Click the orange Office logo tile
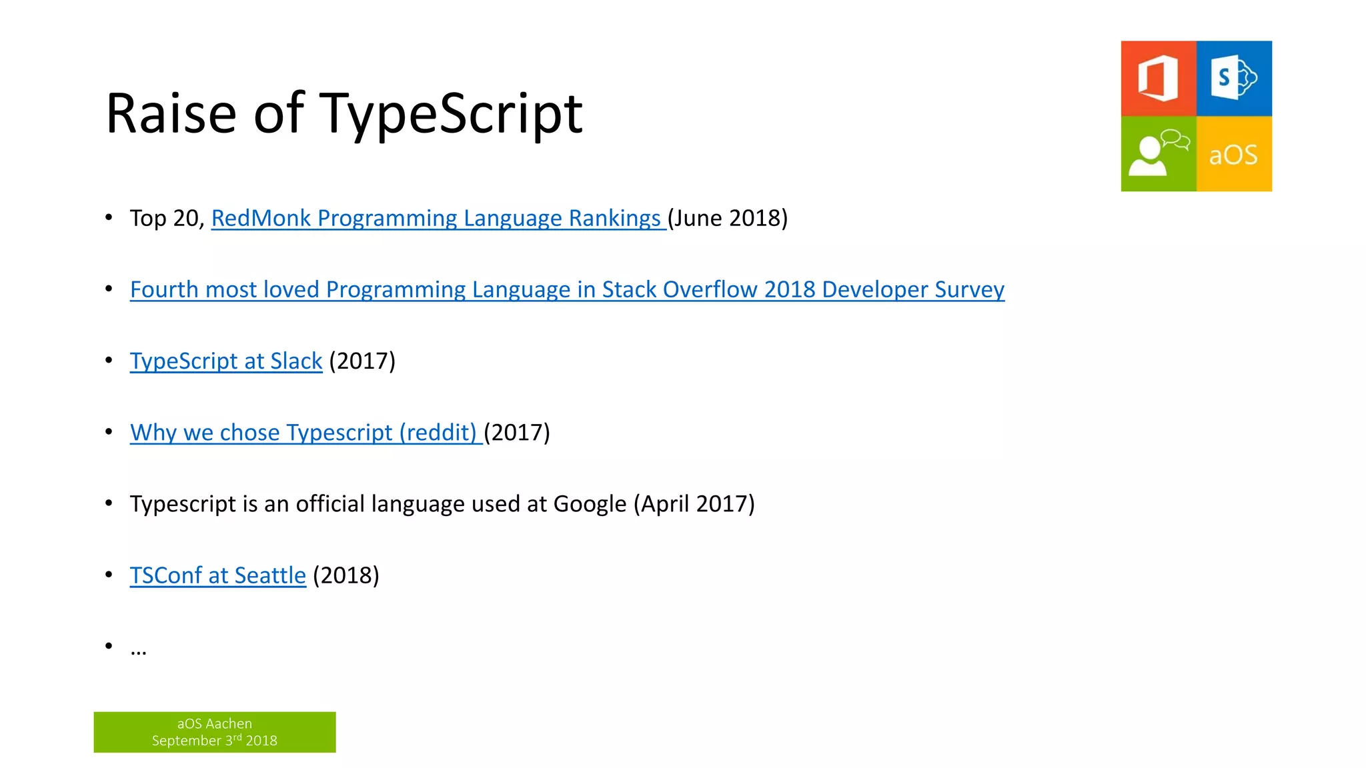This screenshot has height=768, width=1366. pos(1159,79)
